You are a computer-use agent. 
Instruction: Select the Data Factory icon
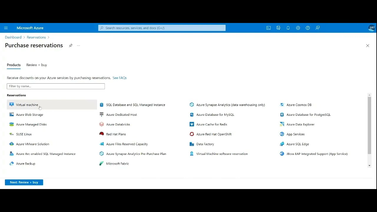click(192, 144)
